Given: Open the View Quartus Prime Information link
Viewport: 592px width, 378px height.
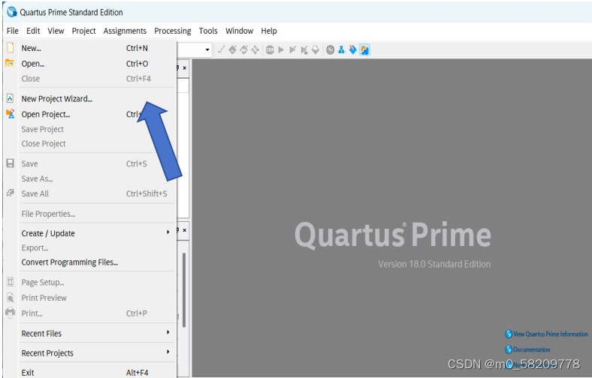Looking at the screenshot, I should (x=546, y=334).
